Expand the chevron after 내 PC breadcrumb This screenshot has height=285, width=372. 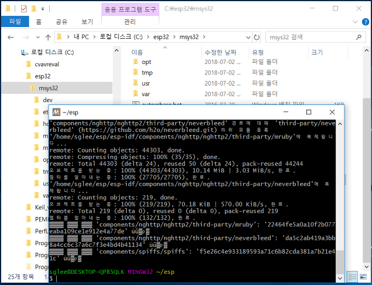94,37
